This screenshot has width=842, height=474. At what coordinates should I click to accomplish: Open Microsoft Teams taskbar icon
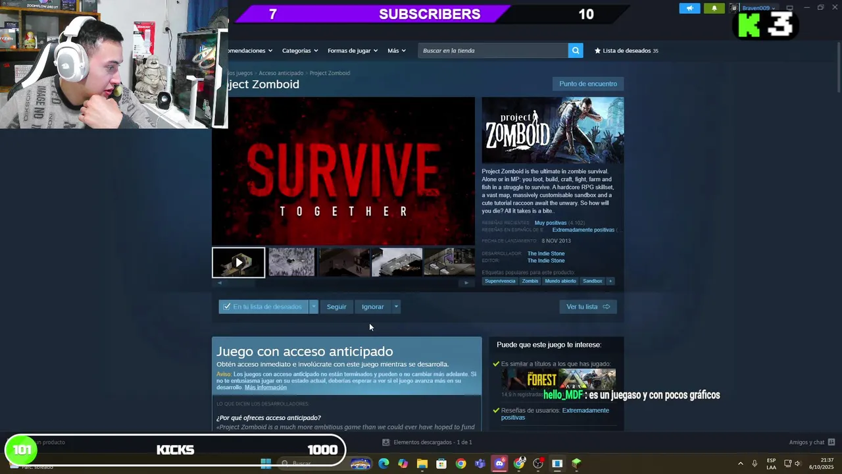click(480, 463)
